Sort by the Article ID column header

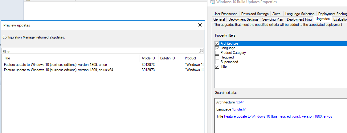coord(149,58)
